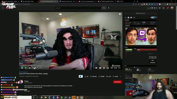Open the video info card icon

click(120, 14)
